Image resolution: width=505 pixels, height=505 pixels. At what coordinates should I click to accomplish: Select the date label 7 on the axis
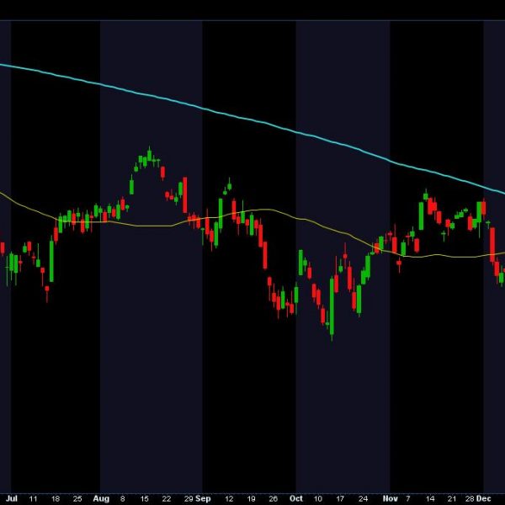coord(408,499)
